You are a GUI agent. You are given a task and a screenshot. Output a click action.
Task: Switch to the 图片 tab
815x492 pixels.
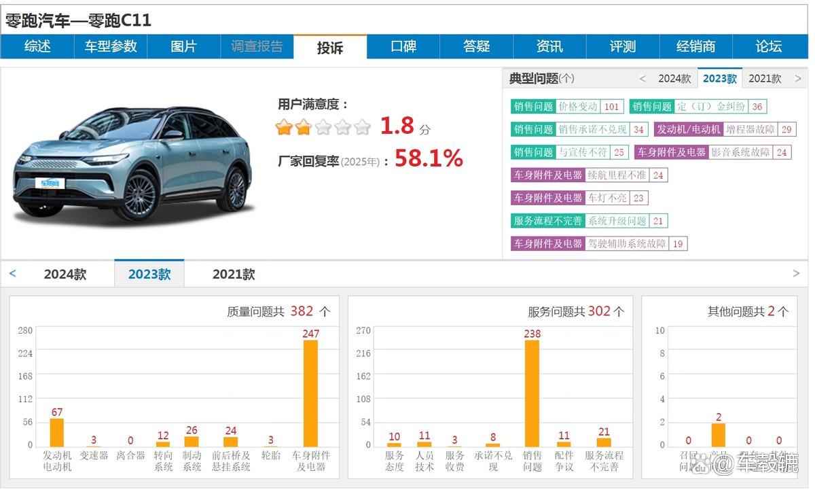click(184, 47)
